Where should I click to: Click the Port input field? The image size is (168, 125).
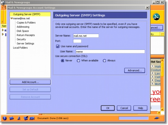77,41
